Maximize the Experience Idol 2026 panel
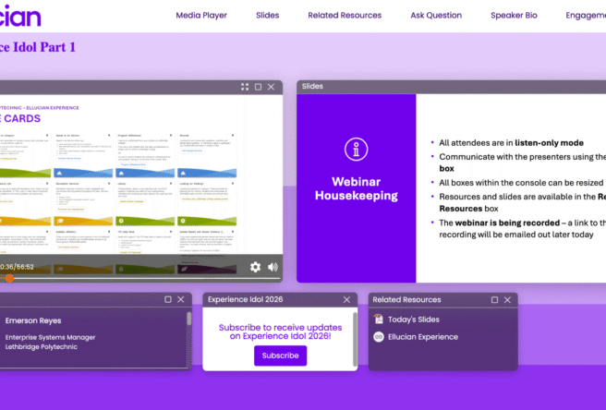This screenshot has height=410, width=606. [x=332, y=299]
